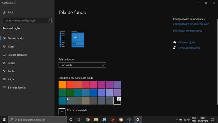The image size is (218, 123).
Task: Expand the Cor sólida background dropdown
Action: click(x=82, y=65)
